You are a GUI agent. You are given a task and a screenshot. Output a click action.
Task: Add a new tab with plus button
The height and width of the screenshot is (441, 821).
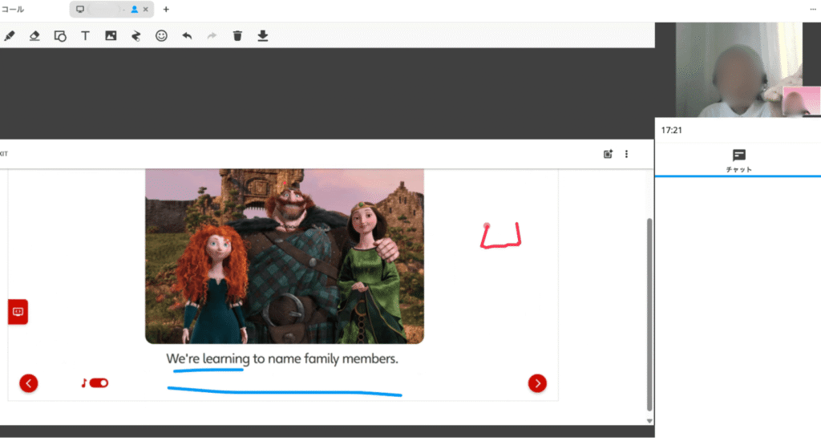pos(166,10)
